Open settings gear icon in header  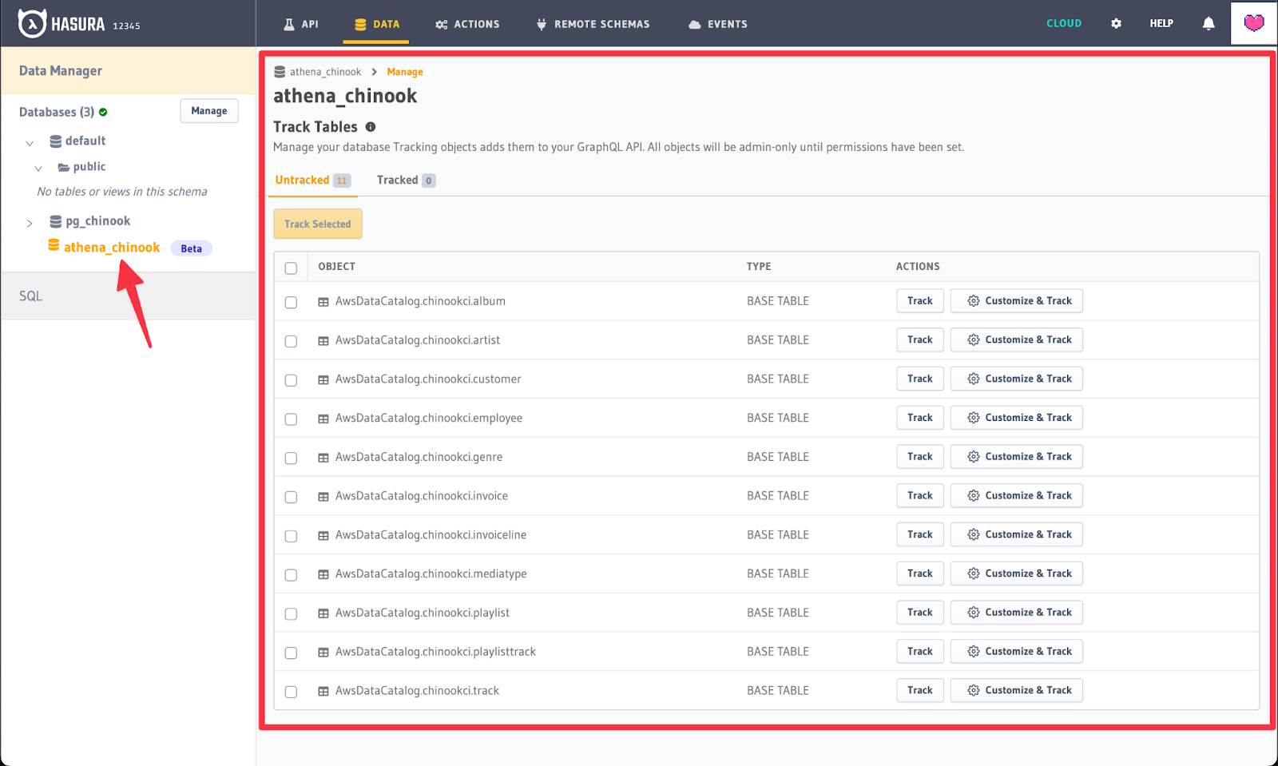pos(1116,24)
